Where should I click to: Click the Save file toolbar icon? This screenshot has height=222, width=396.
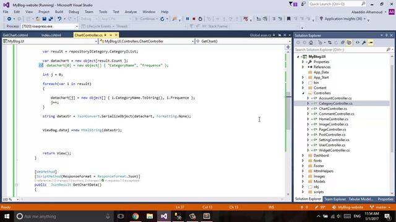point(44,19)
